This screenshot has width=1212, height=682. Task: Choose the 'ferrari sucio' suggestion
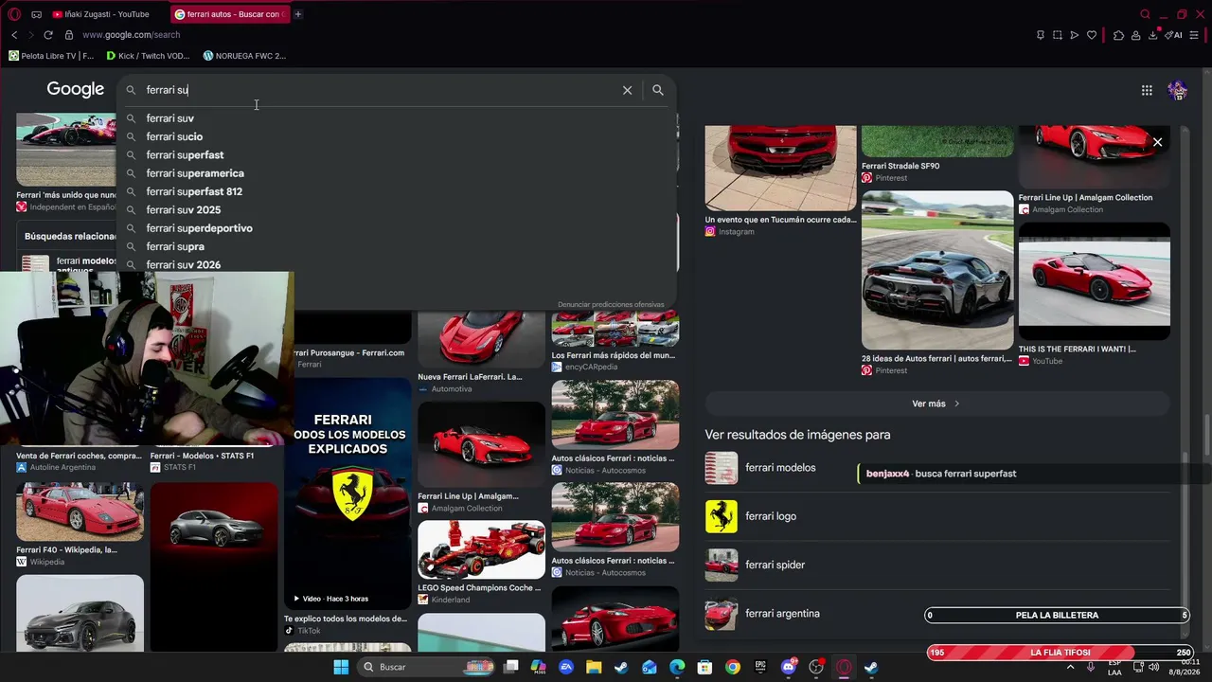(x=396, y=136)
